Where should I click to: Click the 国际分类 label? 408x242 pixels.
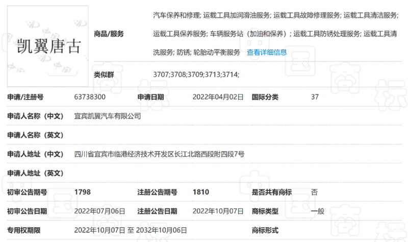[265, 97]
